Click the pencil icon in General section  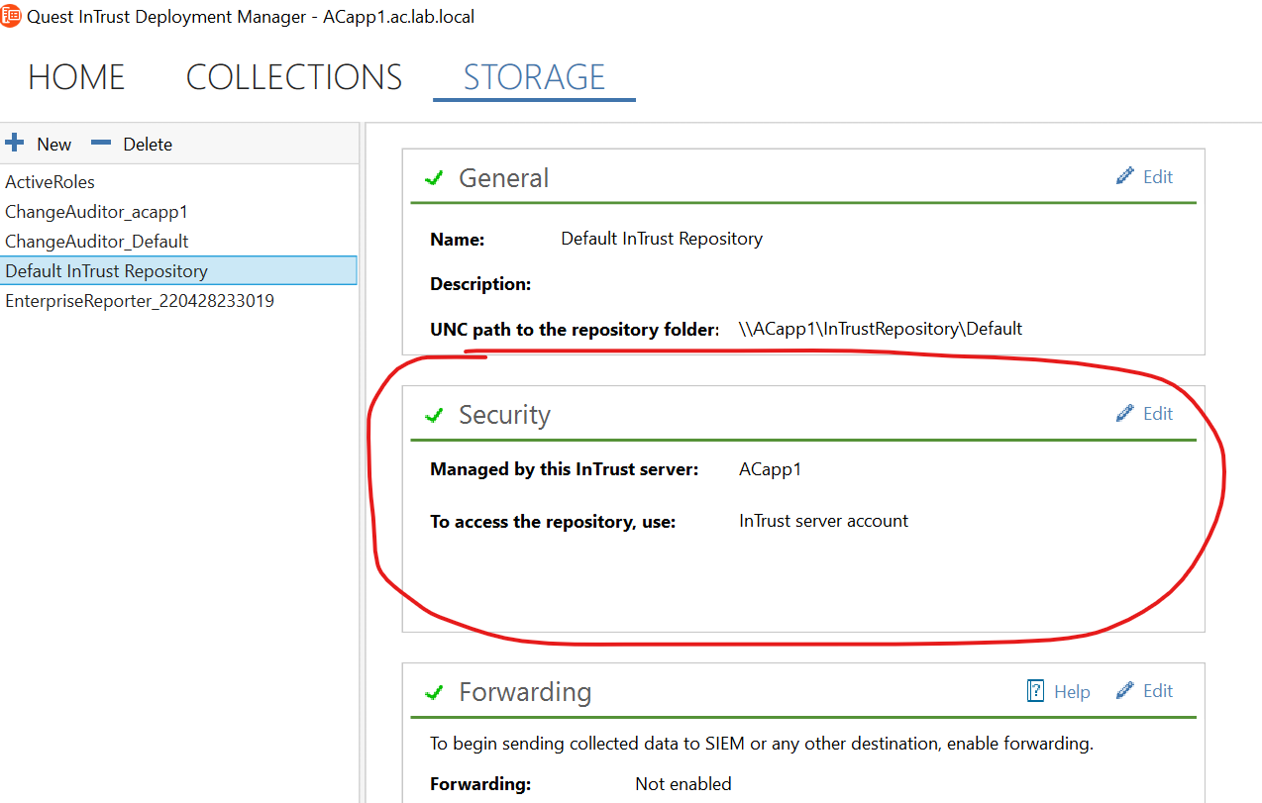pos(1124,176)
